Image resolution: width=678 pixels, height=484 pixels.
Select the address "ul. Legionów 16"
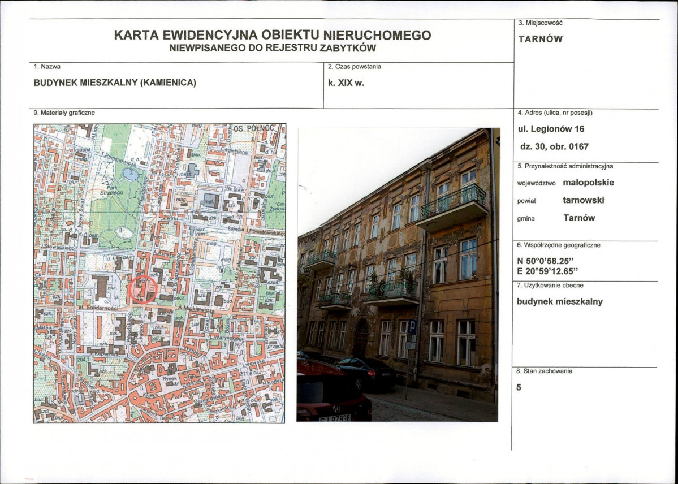(551, 129)
